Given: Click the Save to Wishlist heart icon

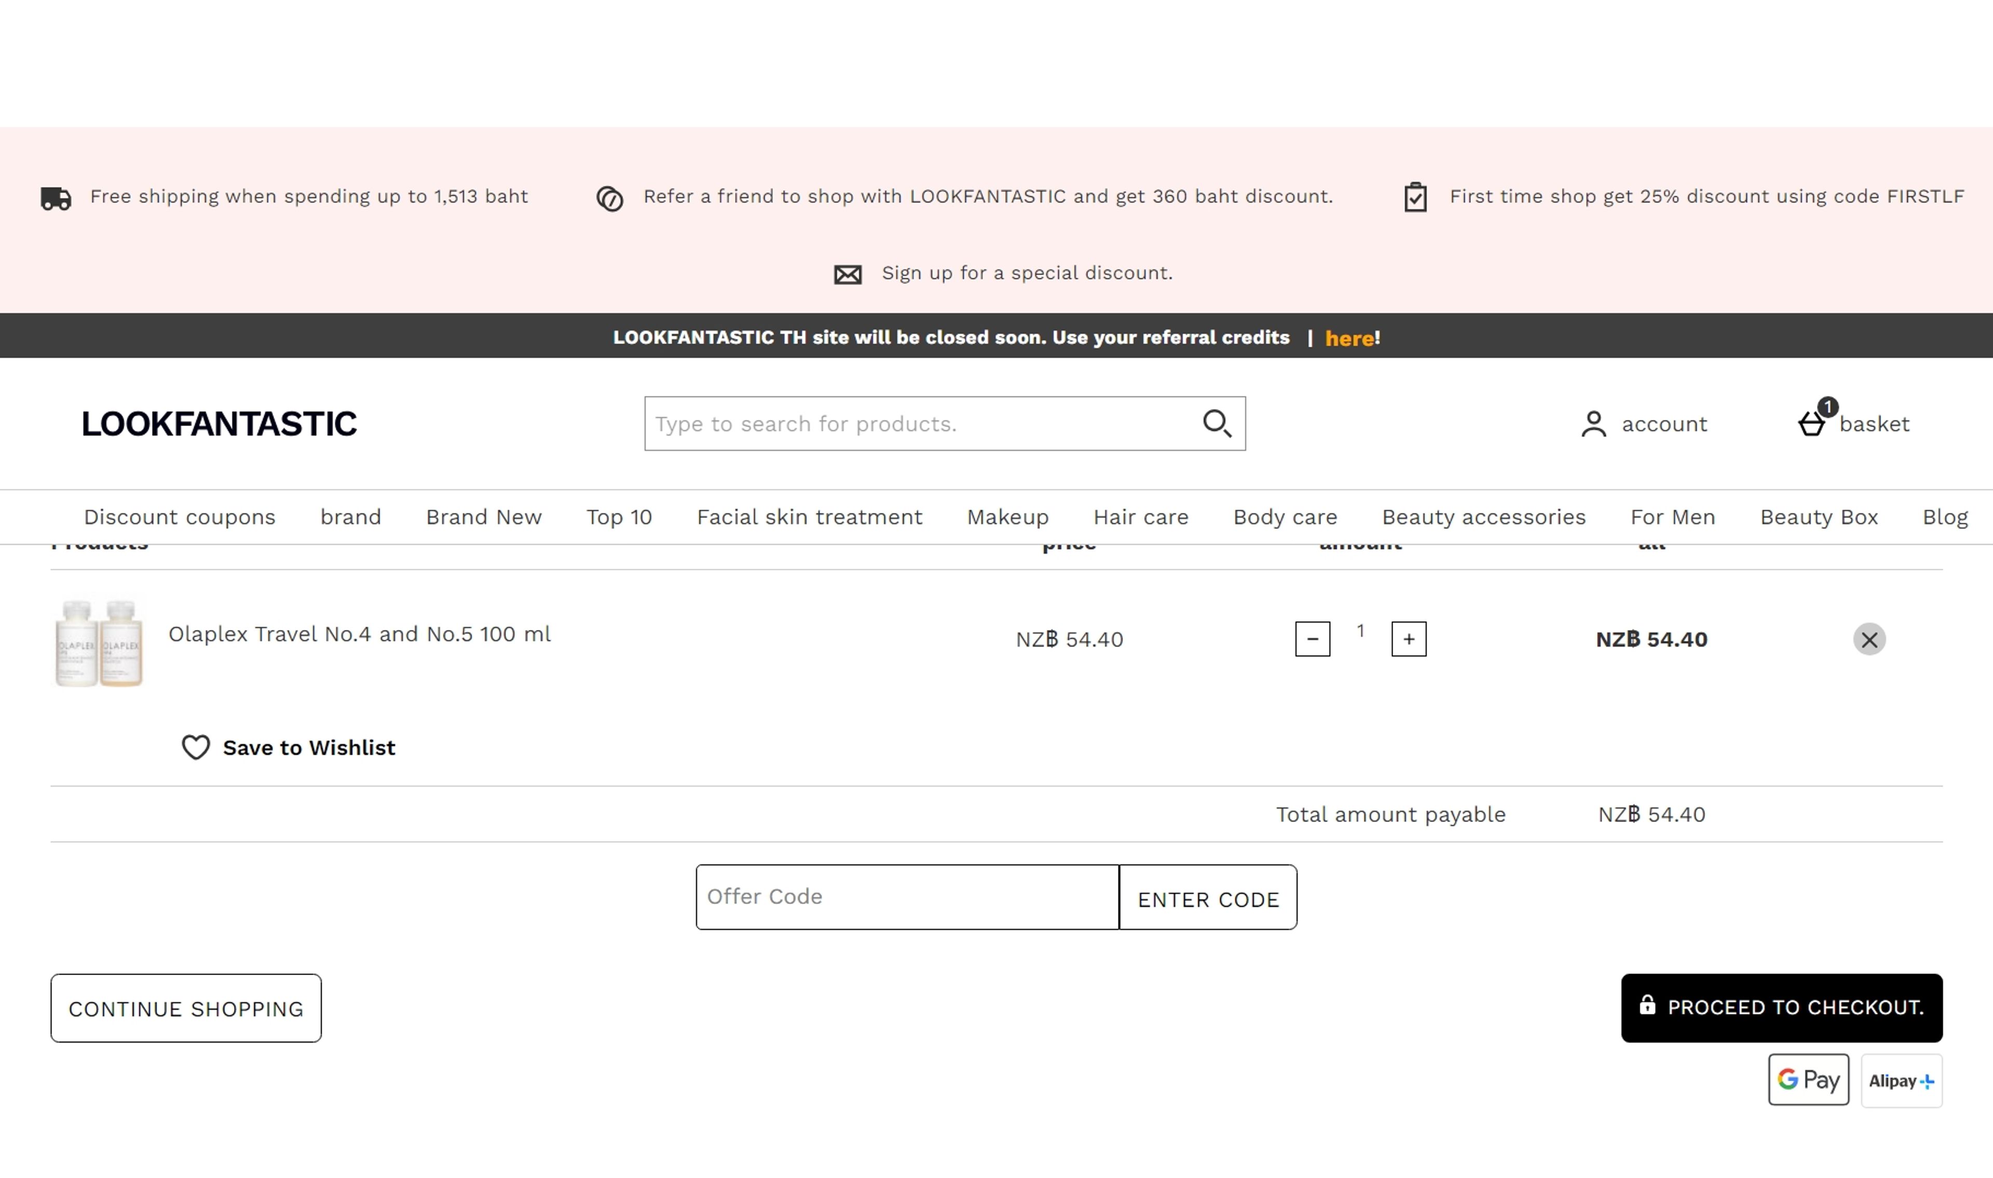Looking at the screenshot, I should pyautogui.click(x=196, y=747).
